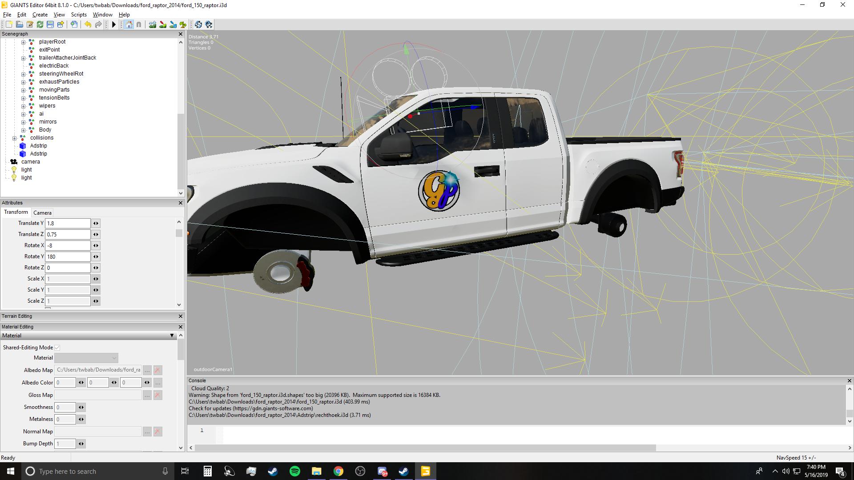Image resolution: width=854 pixels, height=480 pixels.
Task: Click the foliage paint mode icon
Action: [x=183, y=24]
